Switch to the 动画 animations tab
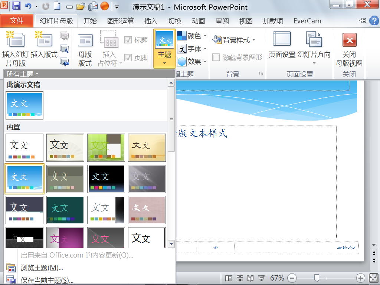The image size is (380, 285). click(x=199, y=21)
